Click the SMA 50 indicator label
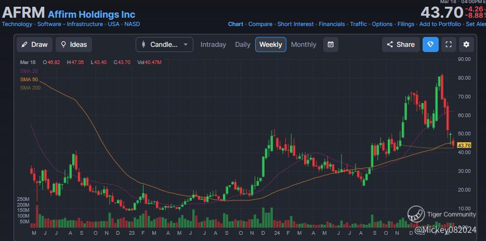This screenshot has width=486, height=241. point(29,79)
